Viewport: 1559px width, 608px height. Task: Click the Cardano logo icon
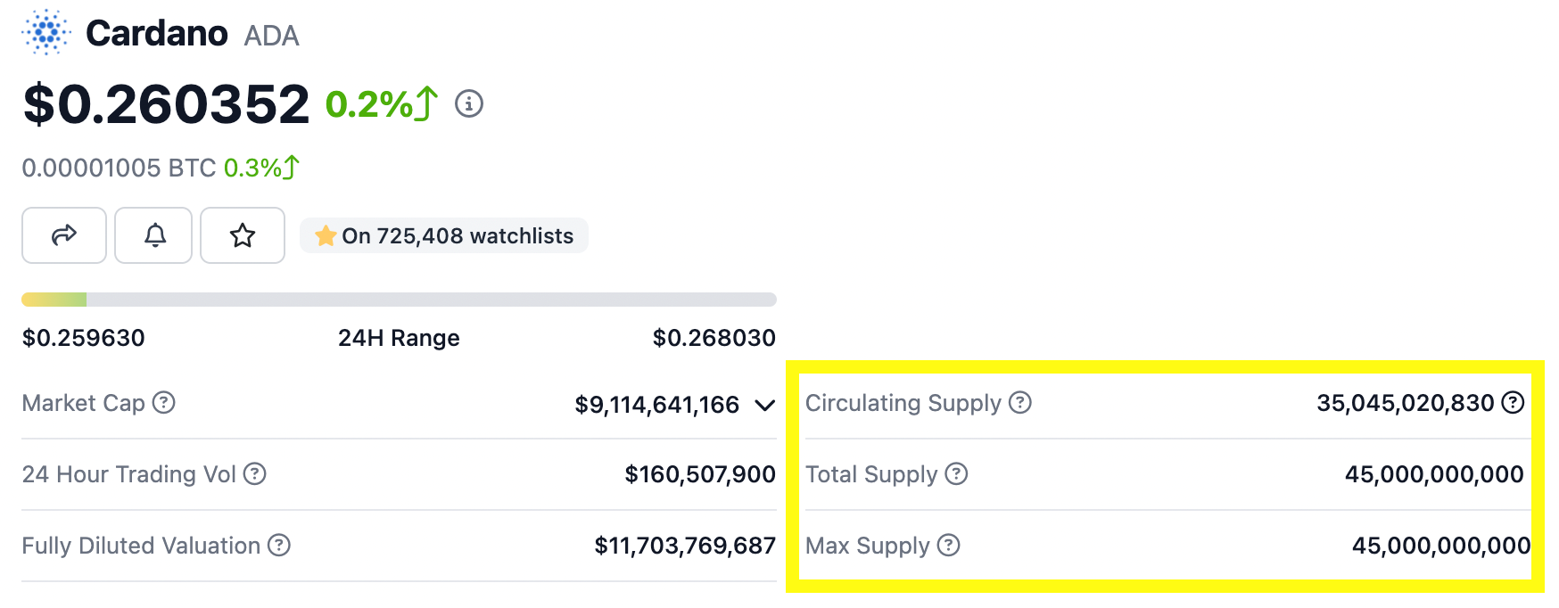46,33
